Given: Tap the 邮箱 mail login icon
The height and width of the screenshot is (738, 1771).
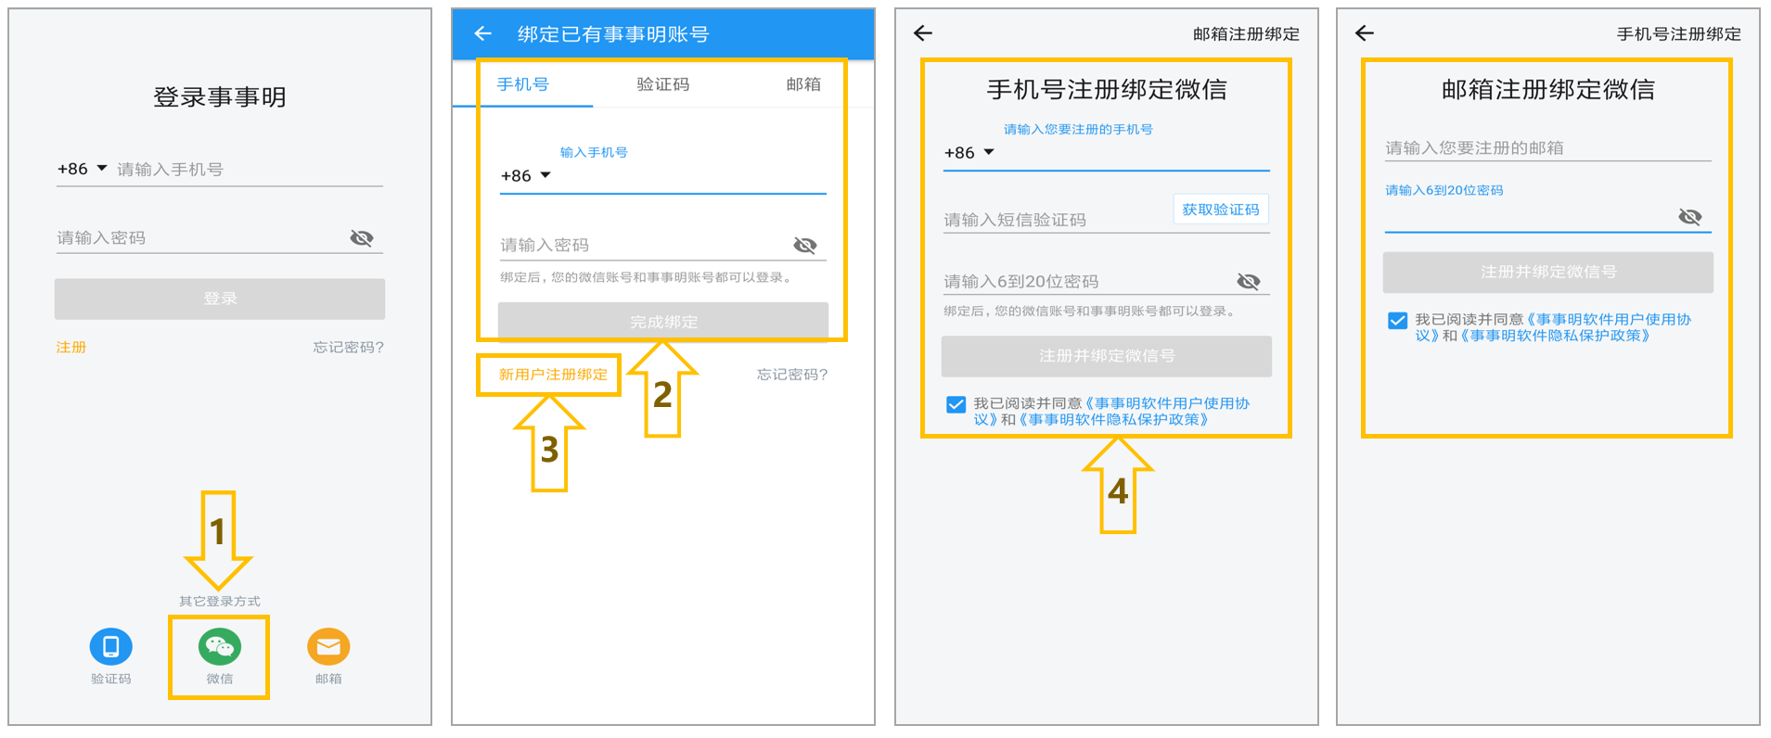Looking at the screenshot, I should point(328,646).
